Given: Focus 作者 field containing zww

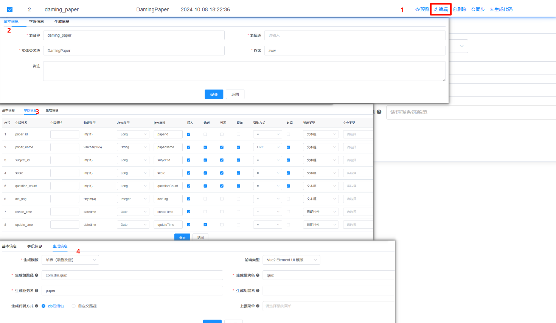Looking at the screenshot, I should coord(355,51).
